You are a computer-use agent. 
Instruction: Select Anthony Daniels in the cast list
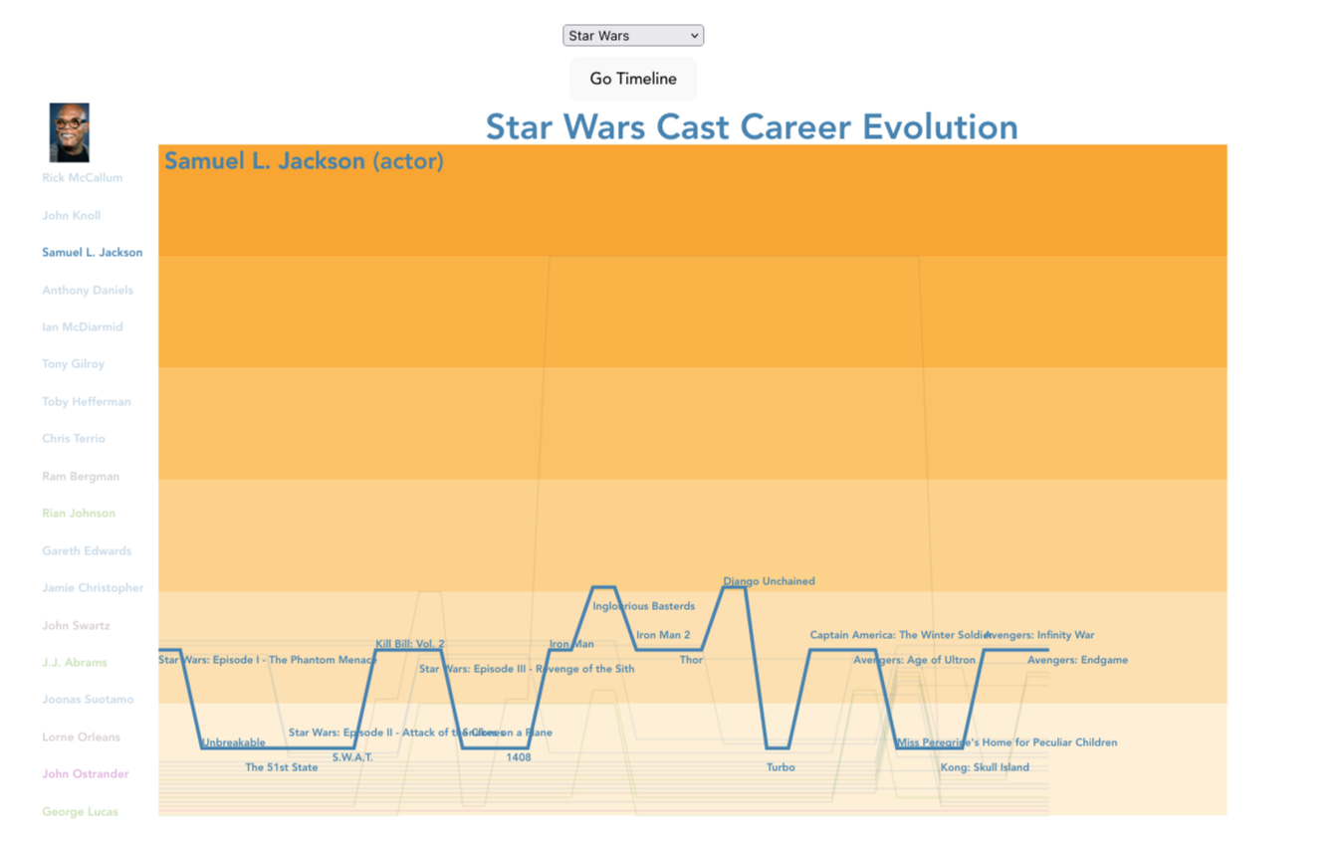88,291
